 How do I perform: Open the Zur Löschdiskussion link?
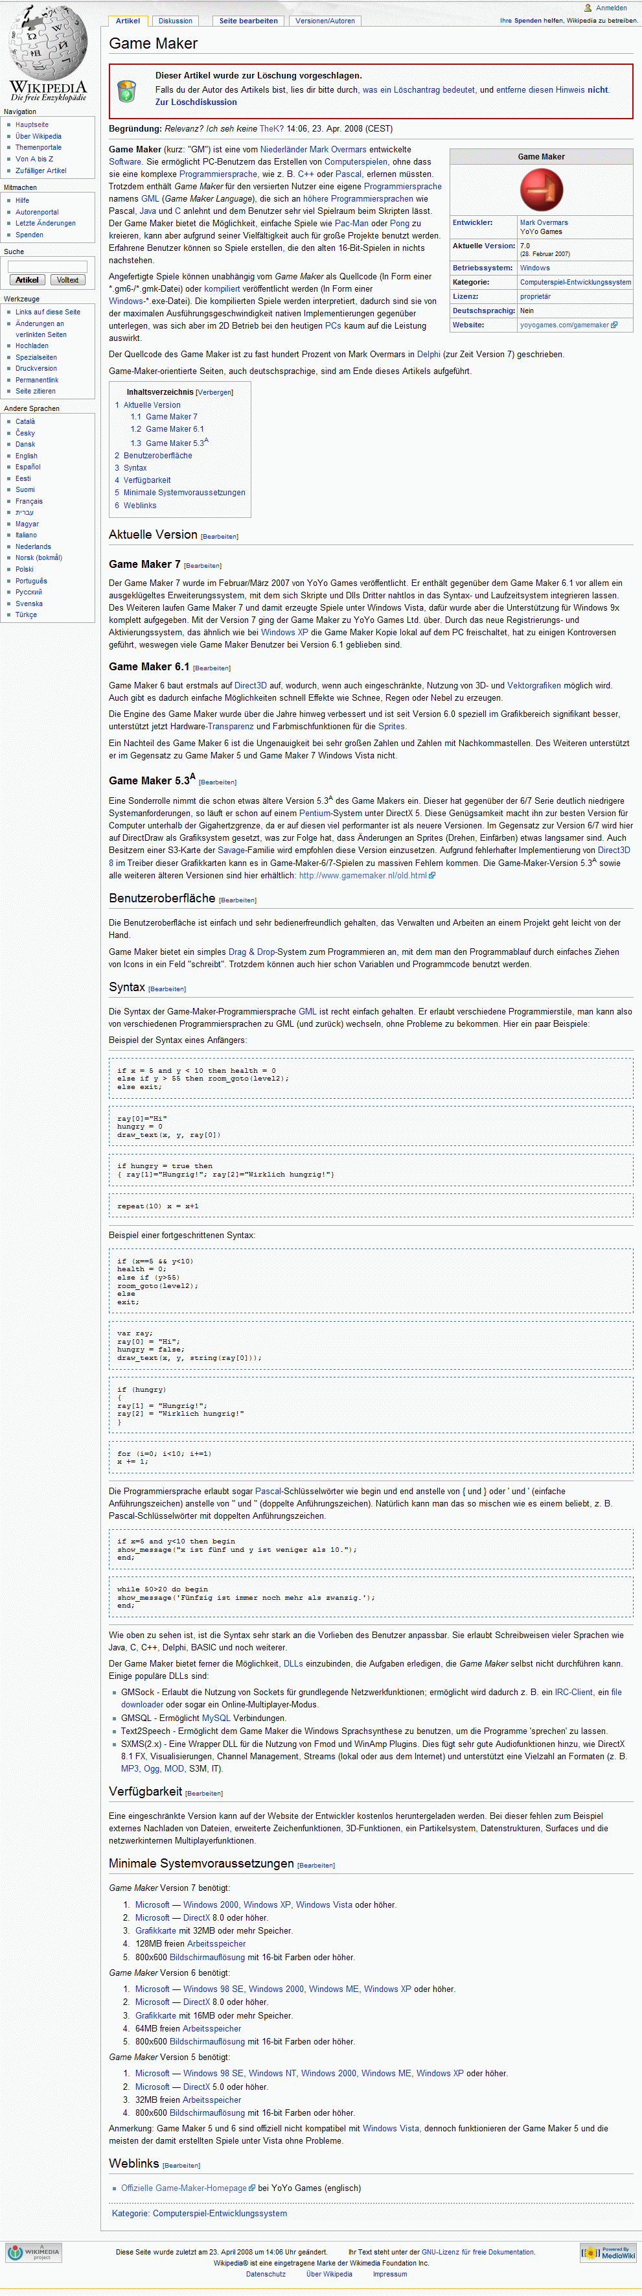(x=196, y=102)
